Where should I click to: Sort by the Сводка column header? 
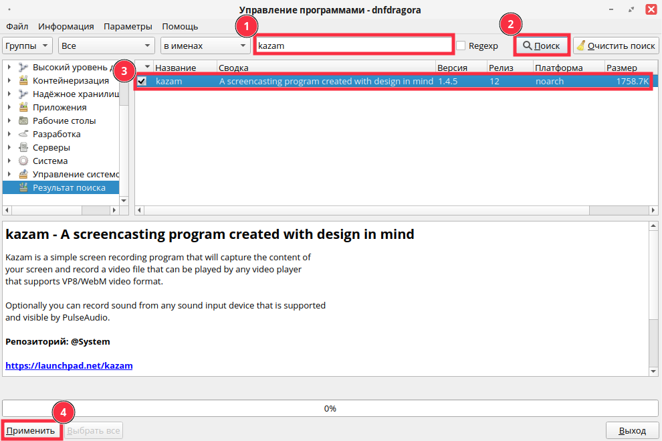(x=326, y=67)
